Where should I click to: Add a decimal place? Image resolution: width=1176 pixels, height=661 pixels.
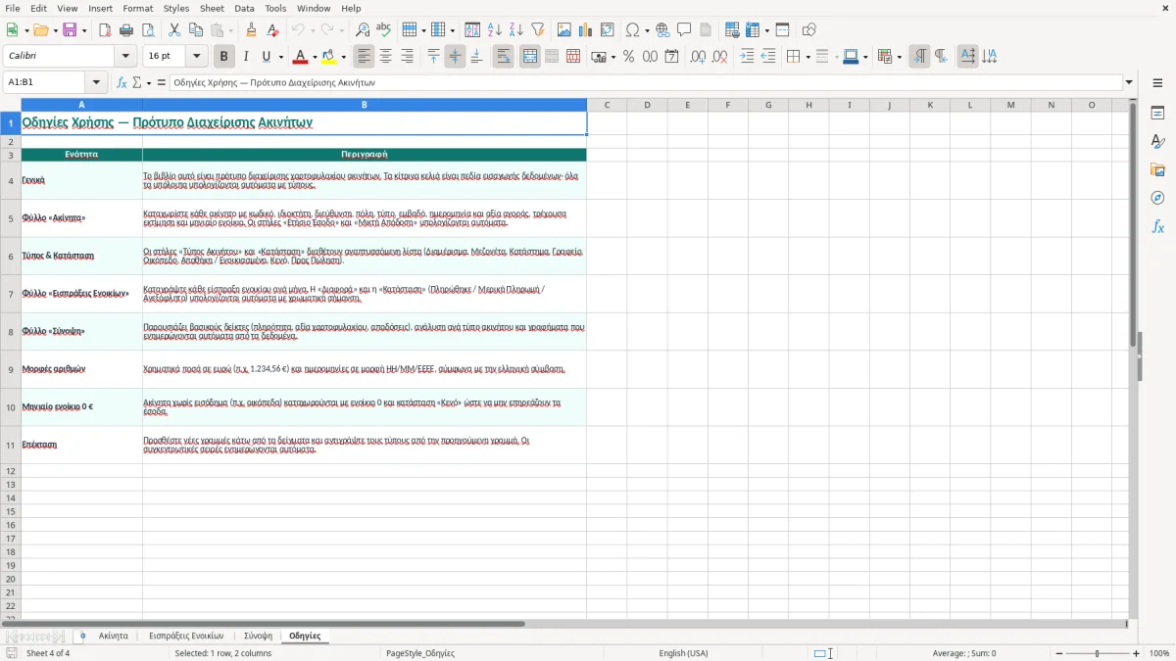coord(698,57)
